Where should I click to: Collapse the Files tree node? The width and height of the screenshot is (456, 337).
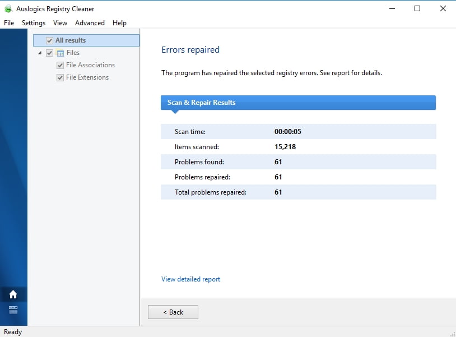tap(39, 52)
